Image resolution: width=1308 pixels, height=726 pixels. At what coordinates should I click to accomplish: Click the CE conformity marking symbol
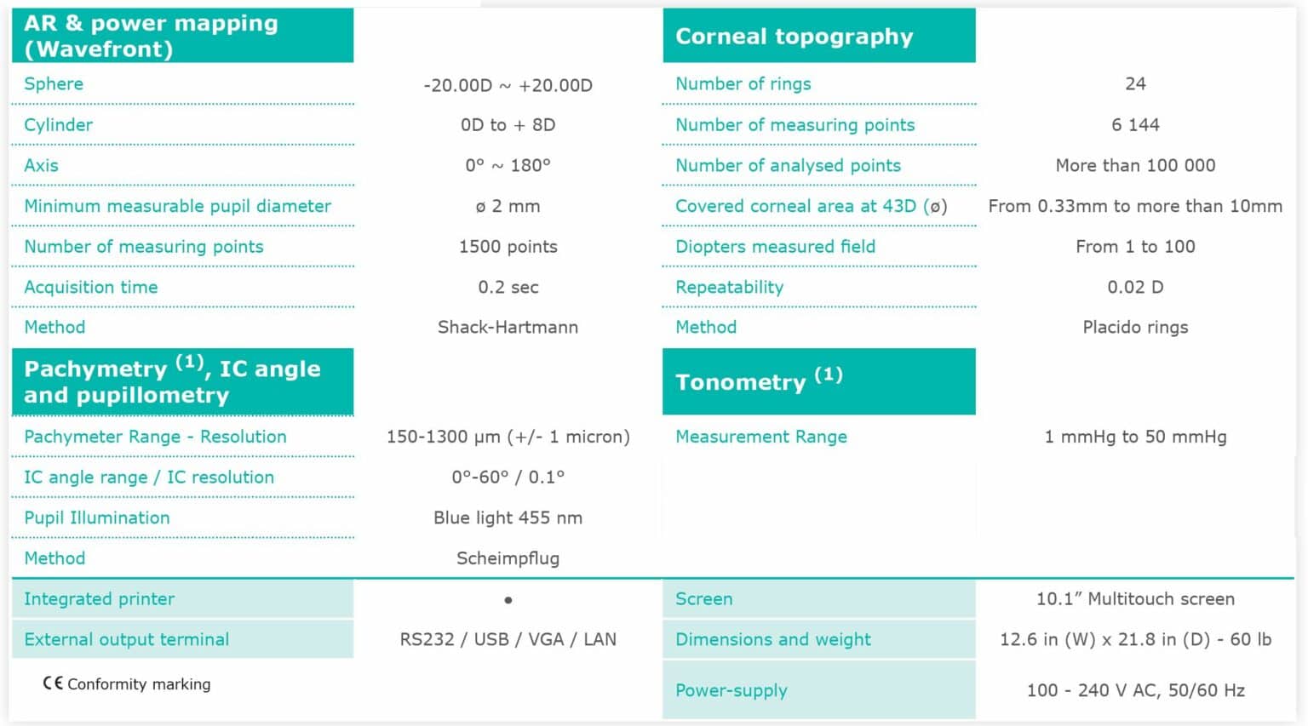53,683
